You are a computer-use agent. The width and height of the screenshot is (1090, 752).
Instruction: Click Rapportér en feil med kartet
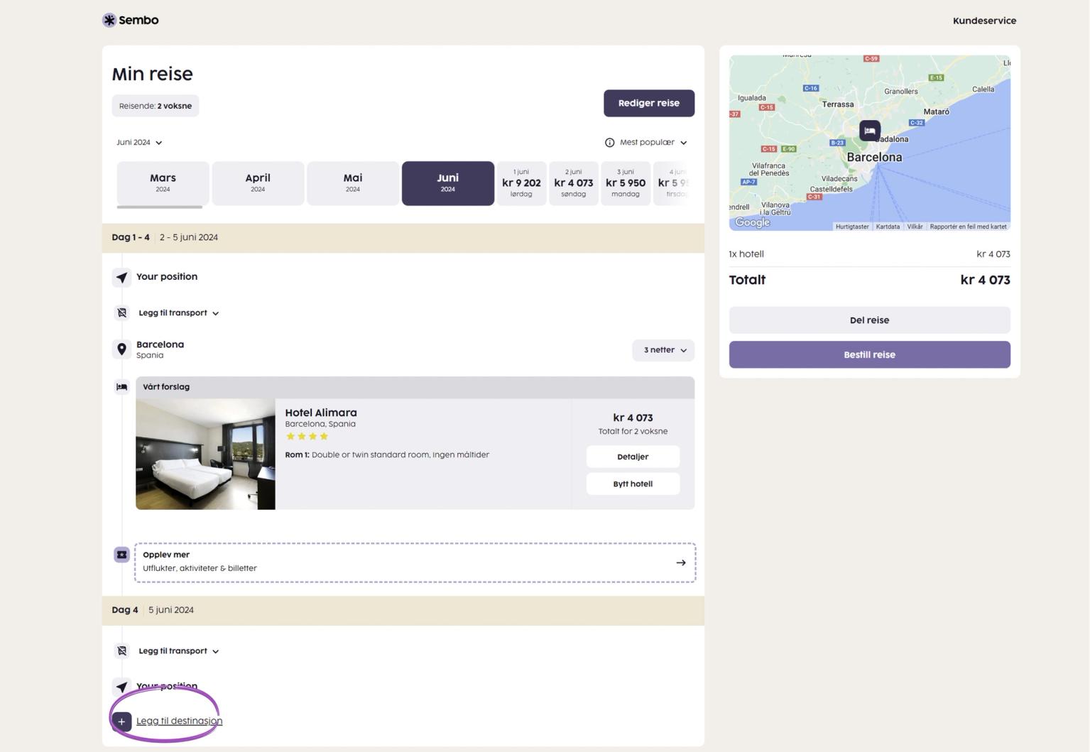pyautogui.click(x=968, y=227)
